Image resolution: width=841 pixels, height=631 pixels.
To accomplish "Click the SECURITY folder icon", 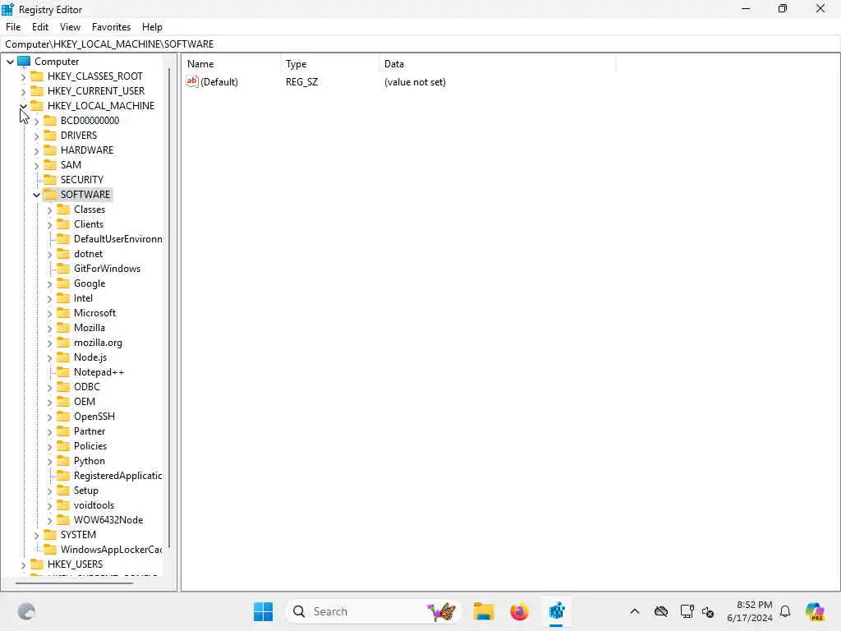I will pyautogui.click(x=50, y=179).
